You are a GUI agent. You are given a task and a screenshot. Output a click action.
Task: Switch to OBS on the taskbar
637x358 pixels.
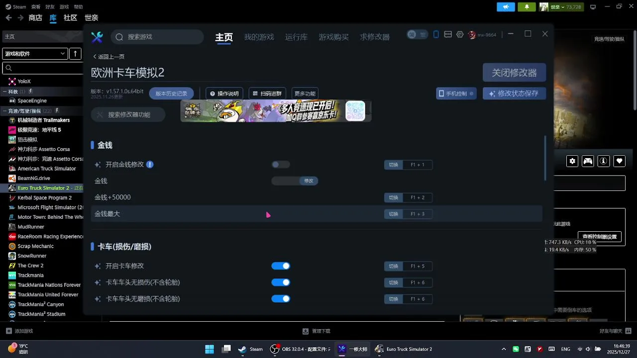(300, 349)
